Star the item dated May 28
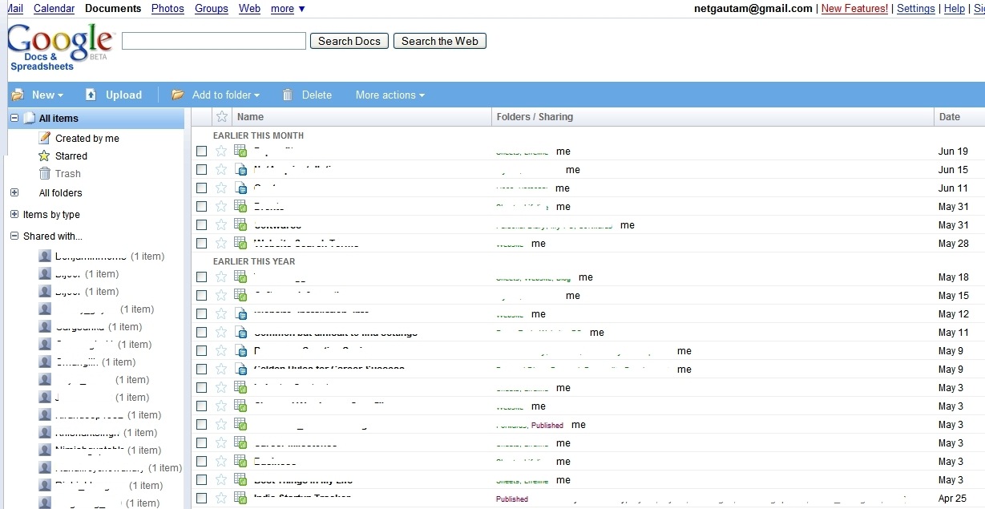Image resolution: width=985 pixels, height=509 pixels. pyautogui.click(x=221, y=243)
